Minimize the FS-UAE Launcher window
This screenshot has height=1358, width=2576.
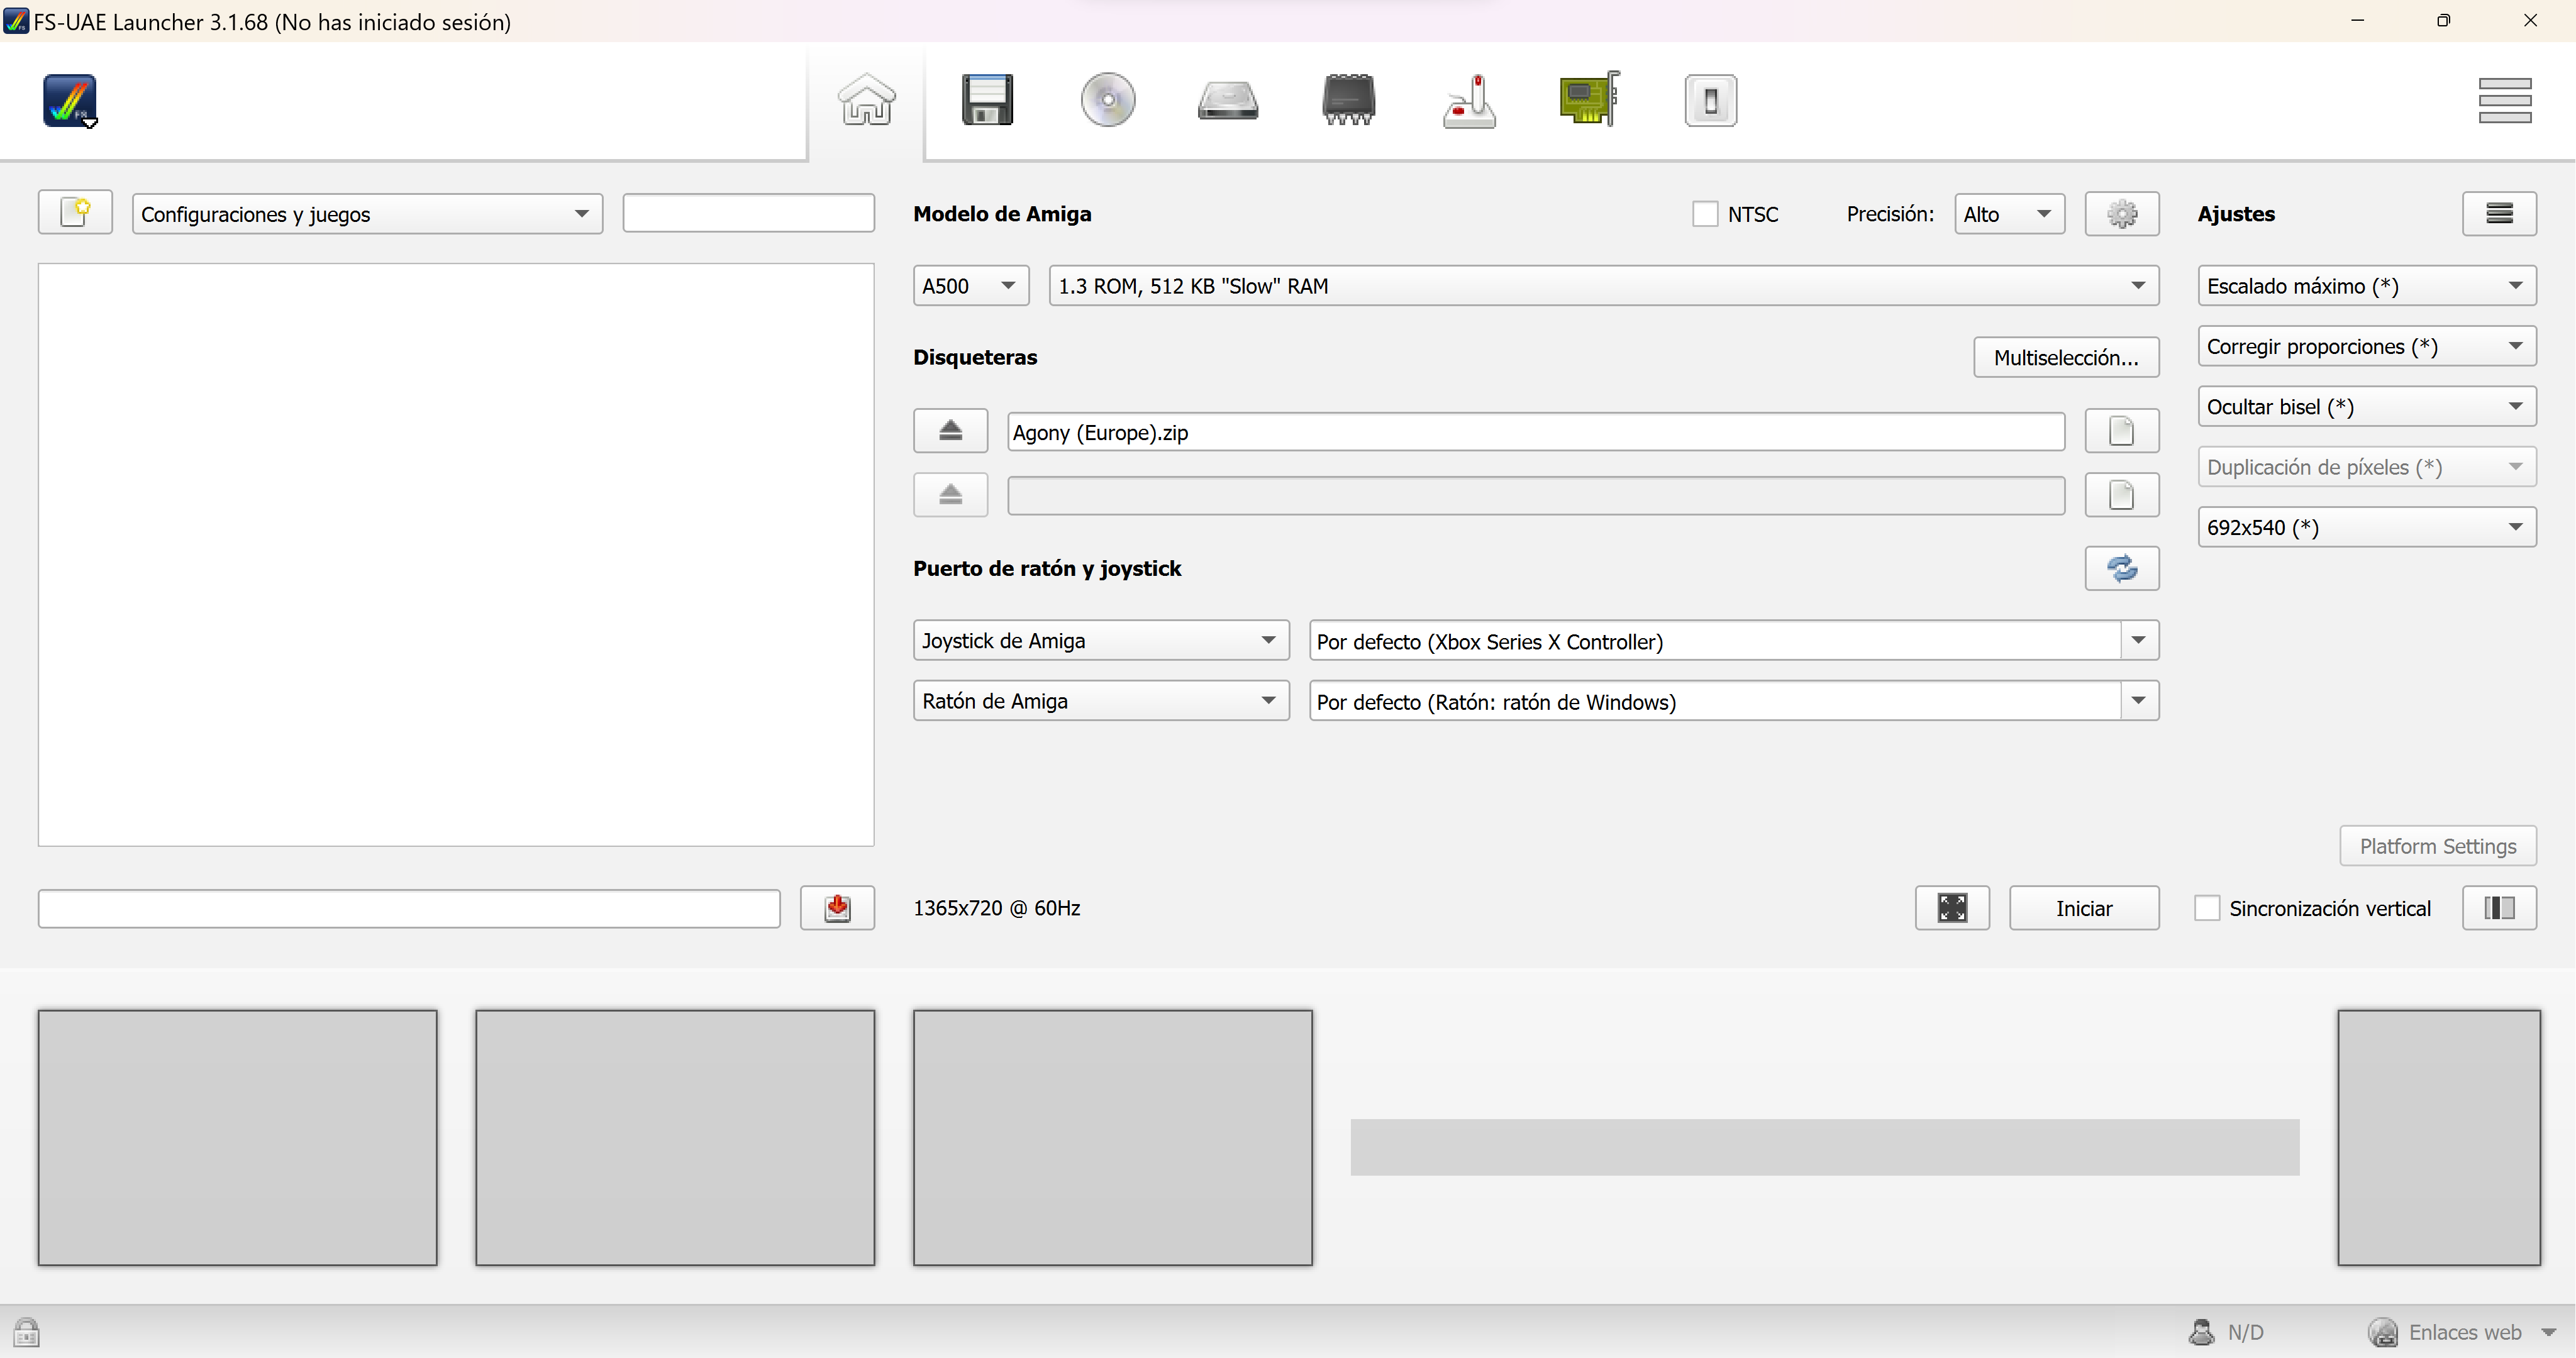click(x=2357, y=20)
